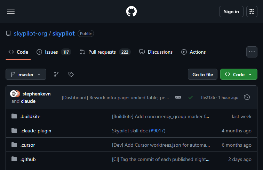
Task: Click folder icon beside .claude-plugin
Action: [x=14, y=130]
